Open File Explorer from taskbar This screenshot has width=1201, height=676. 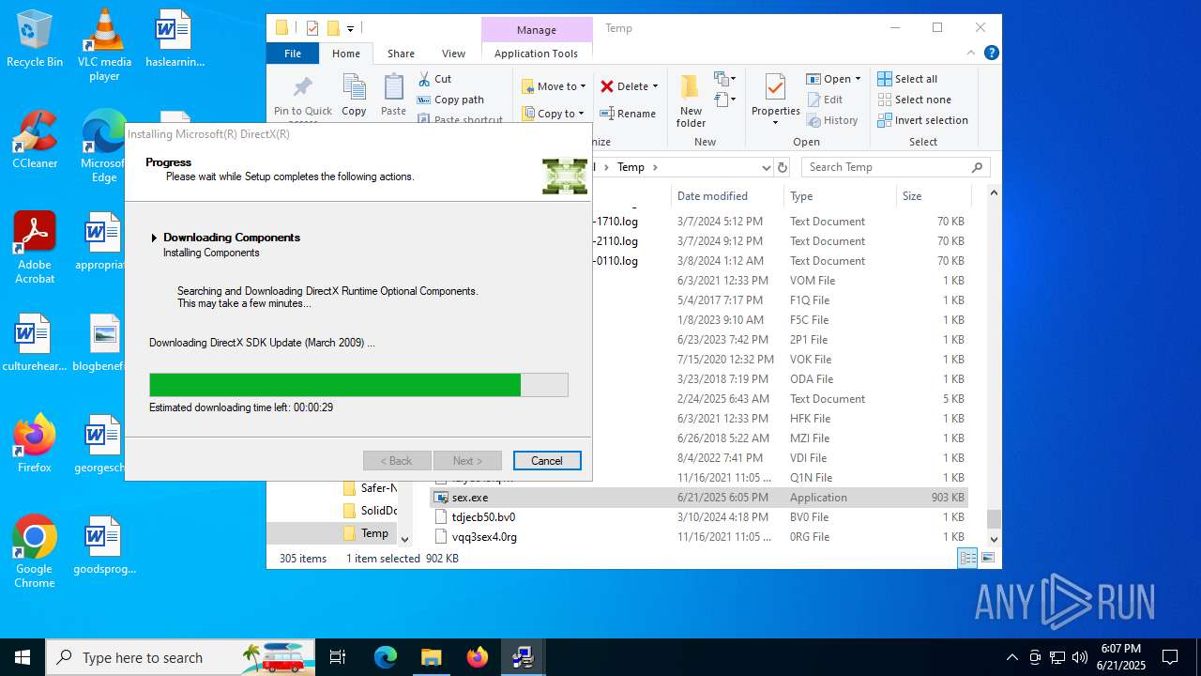coord(431,657)
